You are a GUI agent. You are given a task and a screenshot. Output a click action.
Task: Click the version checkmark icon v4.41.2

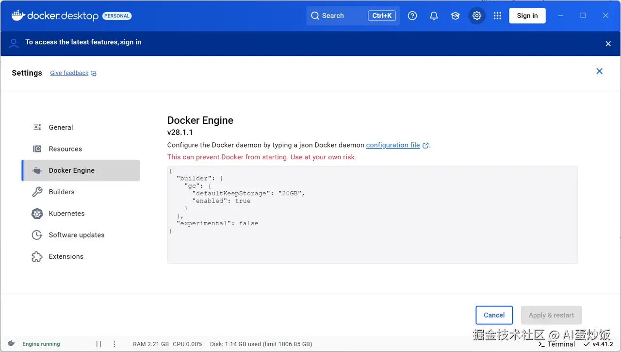coord(586,344)
